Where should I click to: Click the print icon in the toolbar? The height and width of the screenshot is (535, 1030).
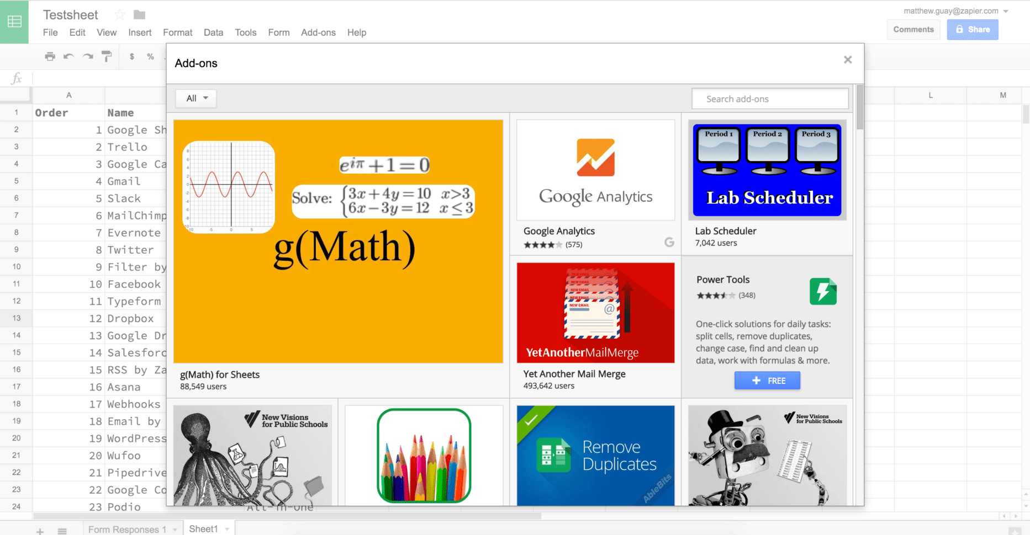click(50, 56)
